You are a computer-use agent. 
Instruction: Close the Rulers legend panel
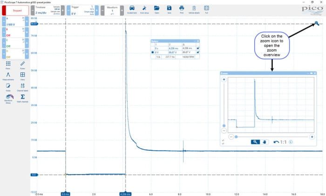coord(198,41)
